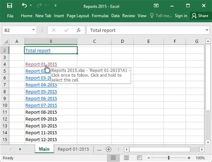Select the Report 12-2015 cell
This screenshot has height=162, width=212.
(x=51, y=140)
